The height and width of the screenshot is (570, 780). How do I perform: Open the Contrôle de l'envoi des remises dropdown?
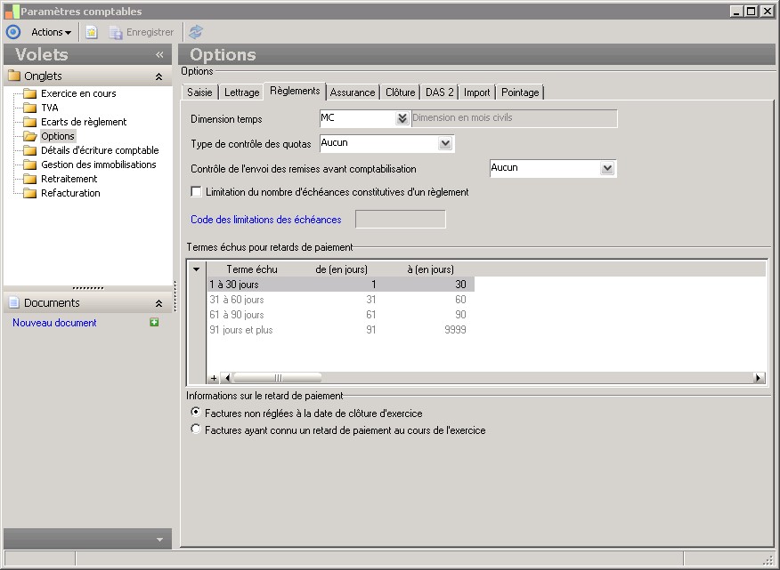pos(607,168)
